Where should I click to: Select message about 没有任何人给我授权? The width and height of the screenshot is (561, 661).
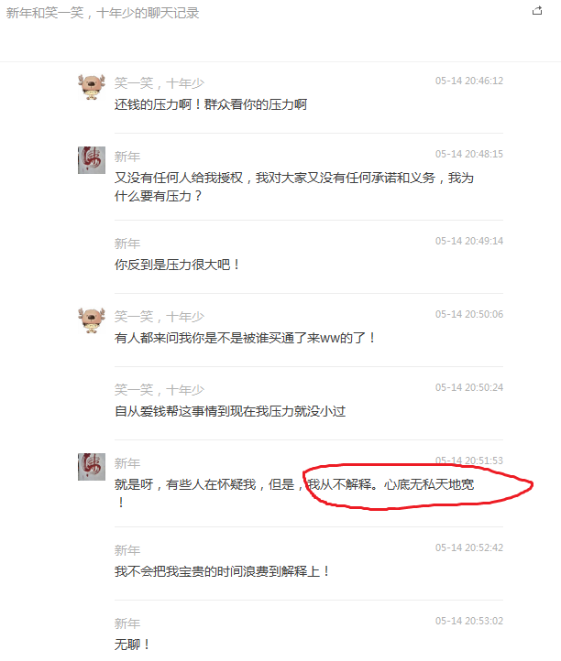(x=294, y=187)
